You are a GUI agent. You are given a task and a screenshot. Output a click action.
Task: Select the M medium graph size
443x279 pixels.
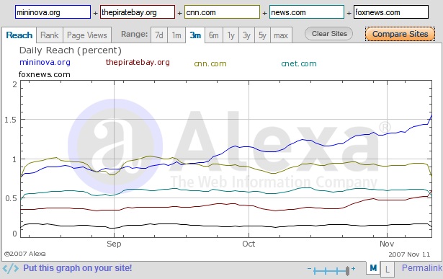pyautogui.click(x=373, y=268)
